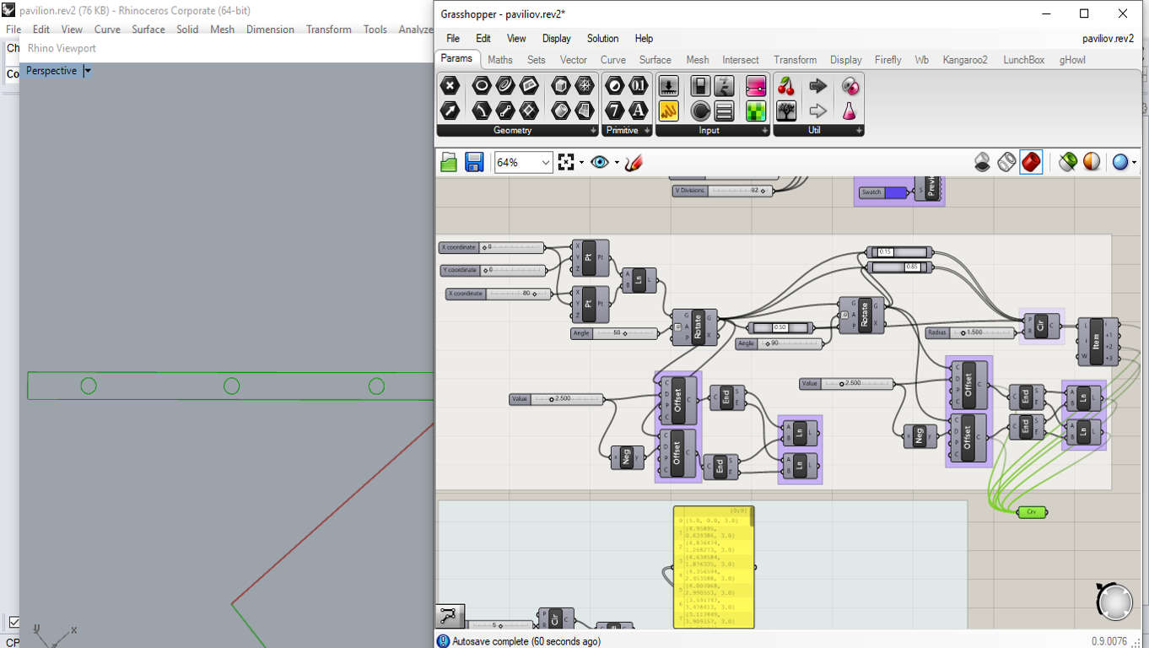Switch to the Maths tab

500,60
